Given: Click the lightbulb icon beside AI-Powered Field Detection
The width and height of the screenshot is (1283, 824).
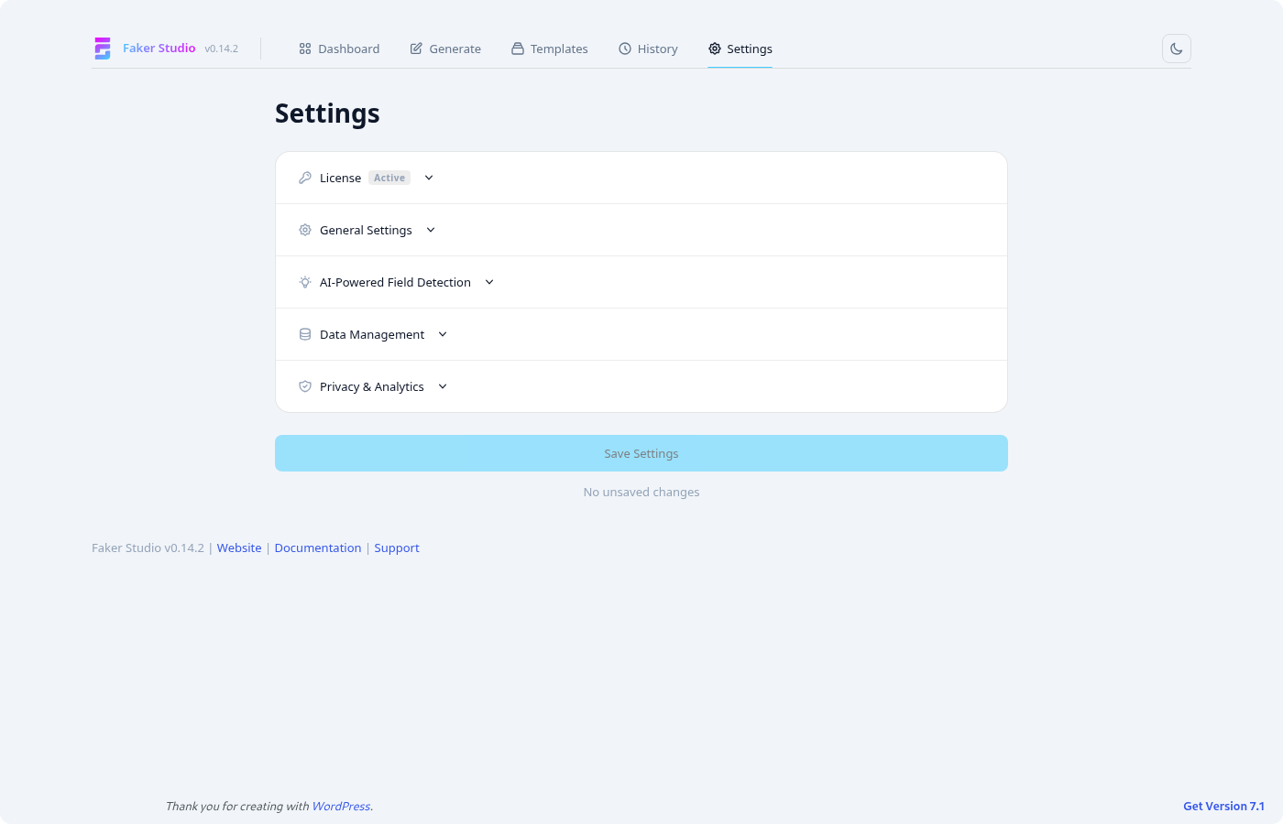Looking at the screenshot, I should point(305,282).
